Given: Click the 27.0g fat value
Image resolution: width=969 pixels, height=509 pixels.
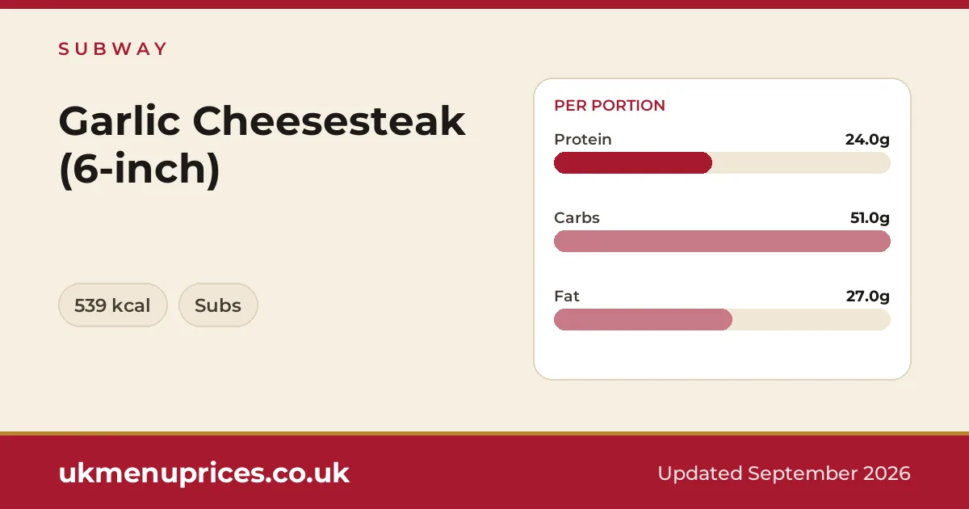Looking at the screenshot, I should (x=868, y=296).
